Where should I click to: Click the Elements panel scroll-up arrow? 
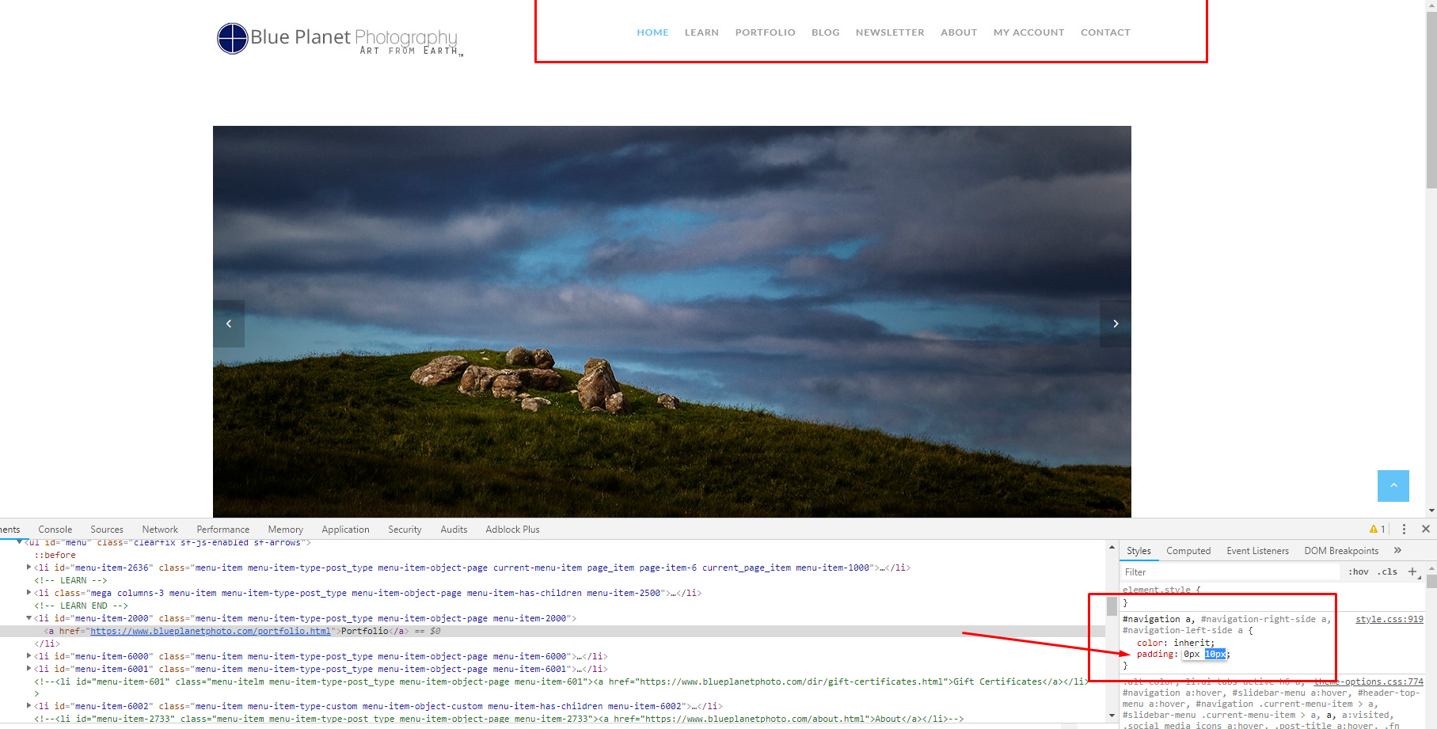tap(1112, 548)
